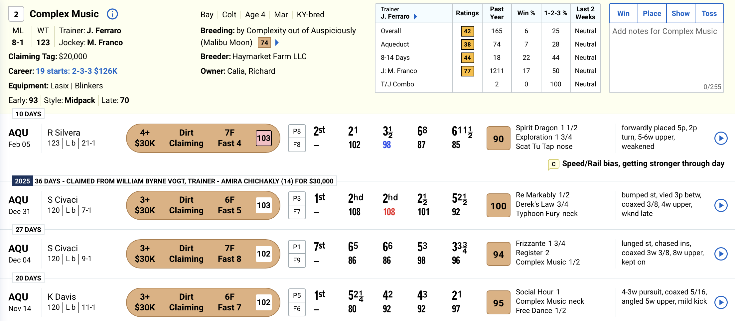Select the Show pick tab

click(680, 14)
